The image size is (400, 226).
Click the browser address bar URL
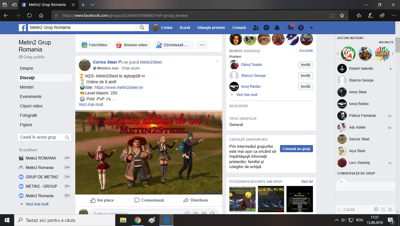[125, 15]
